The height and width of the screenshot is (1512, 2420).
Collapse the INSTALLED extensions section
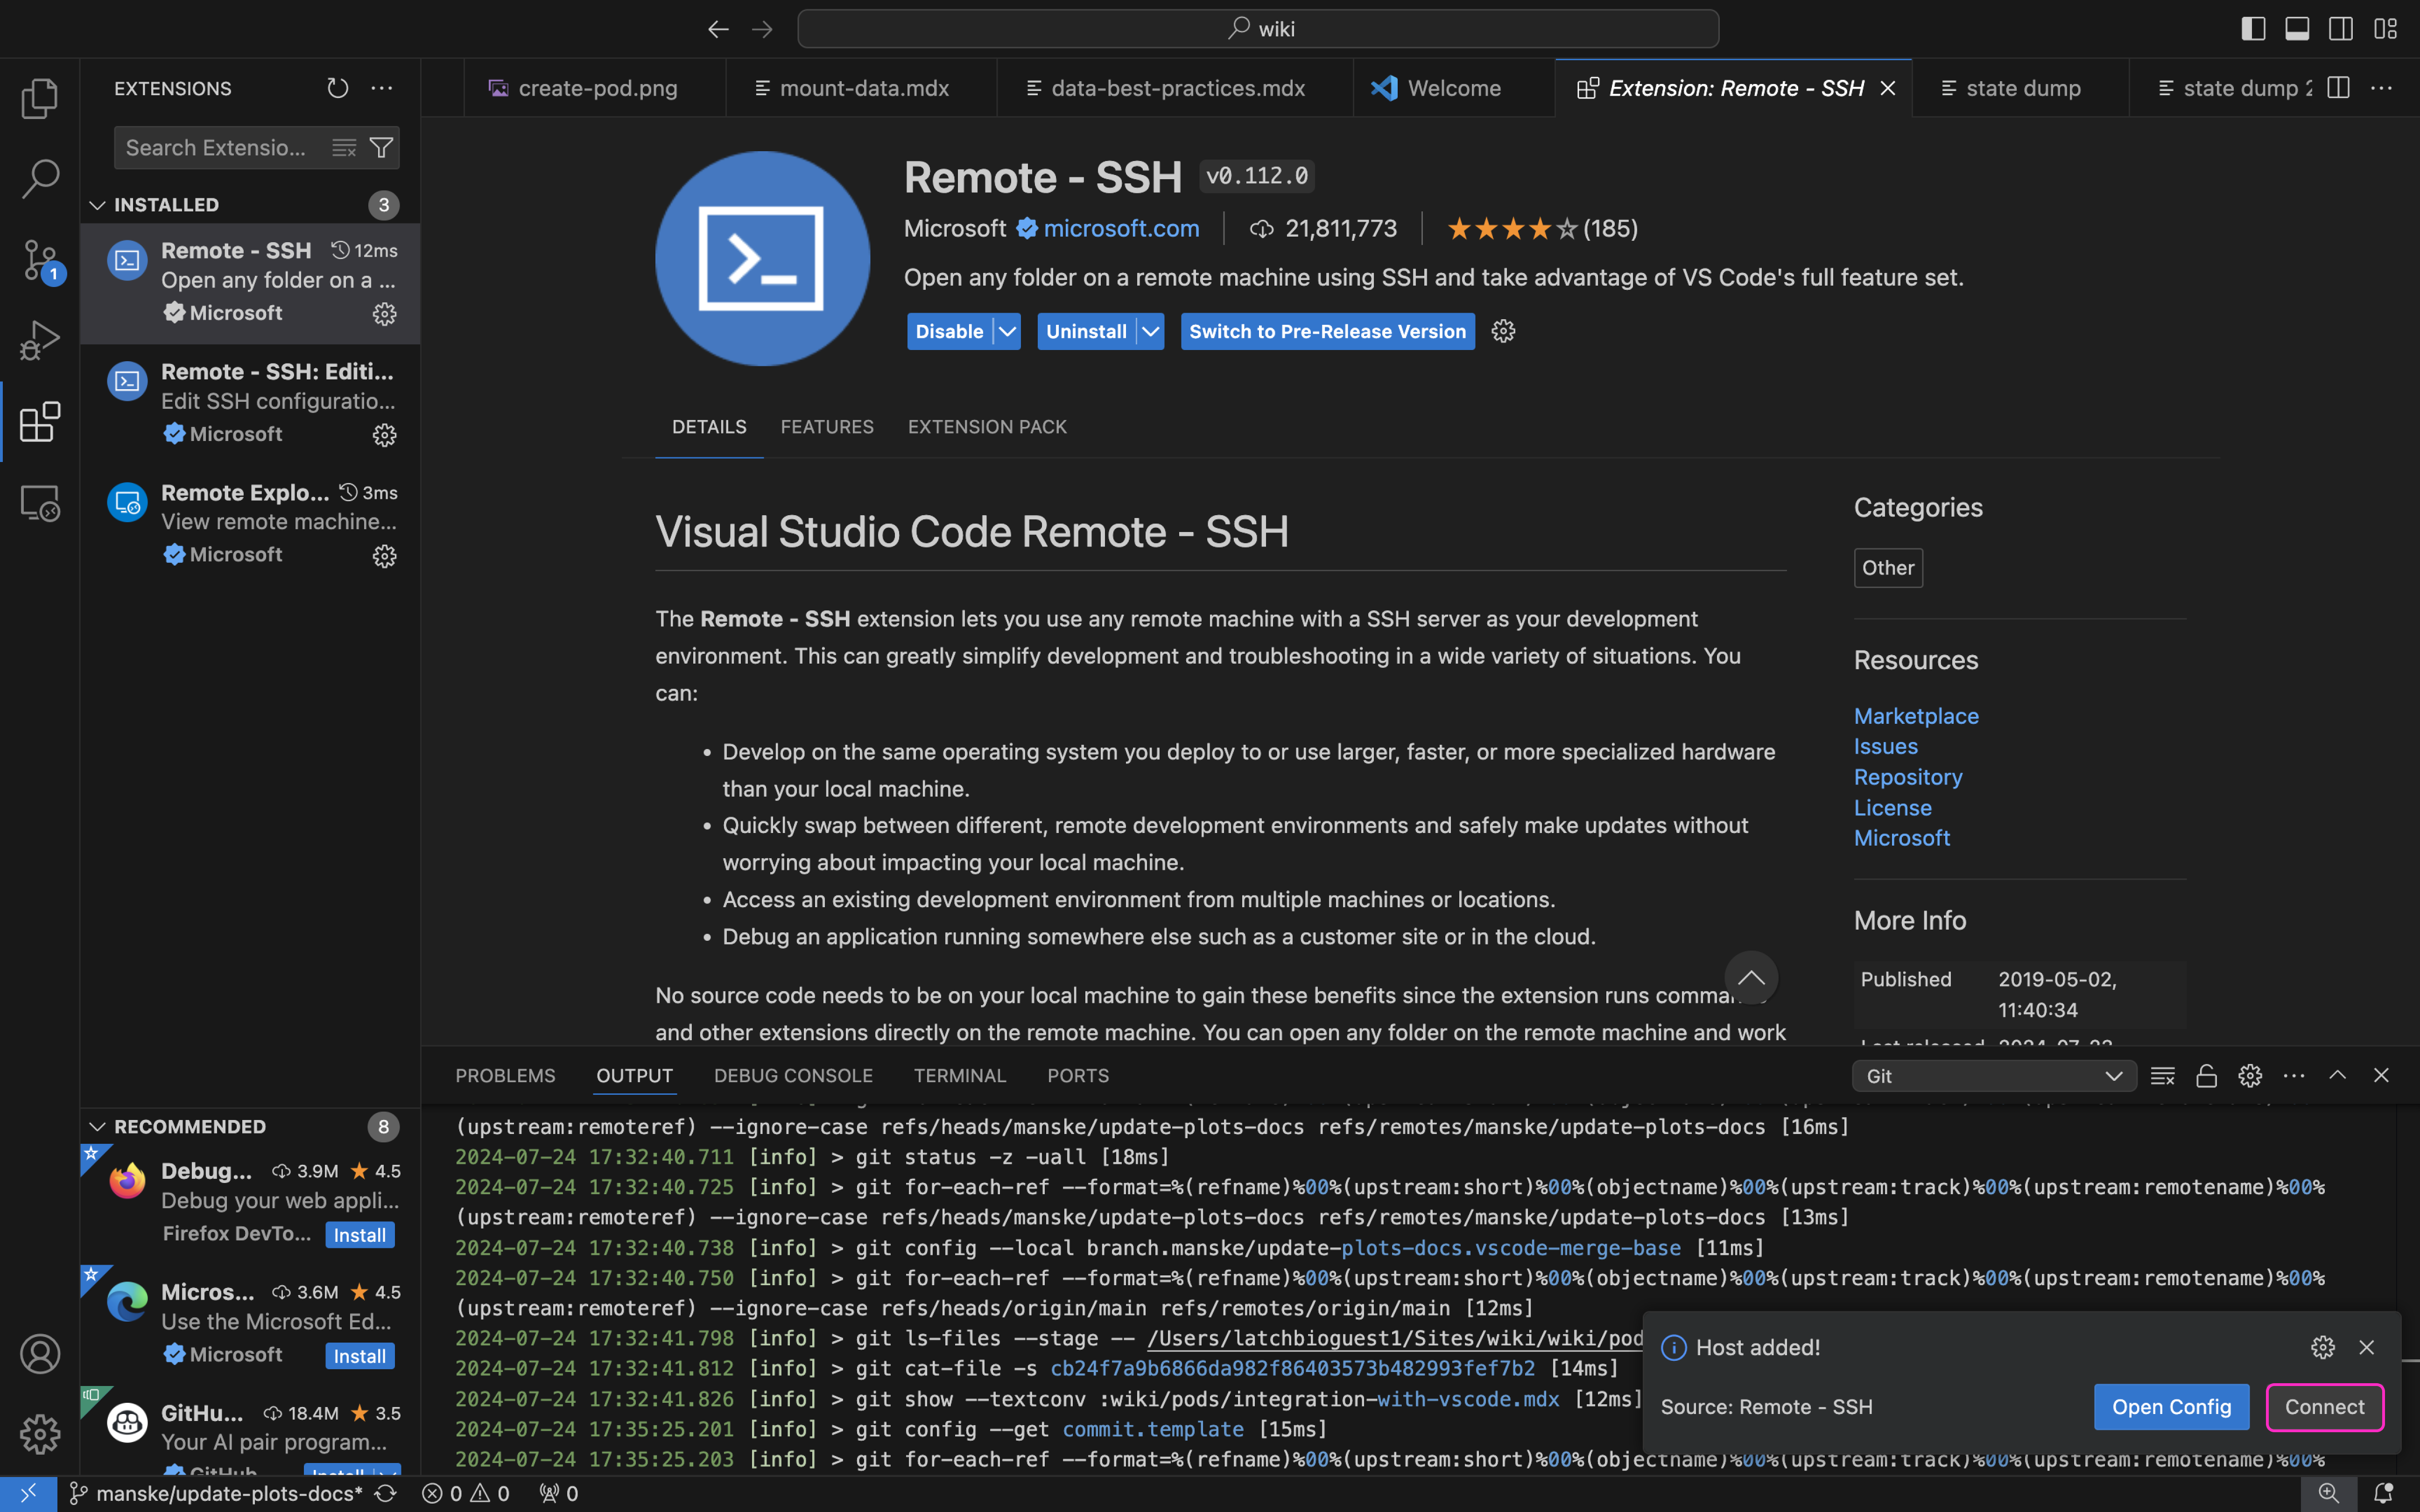click(97, 205)
